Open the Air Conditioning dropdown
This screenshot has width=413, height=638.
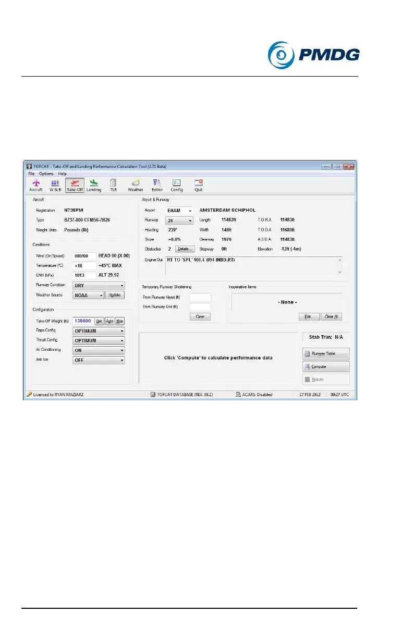pyautogui.click(x=99, y=350)
